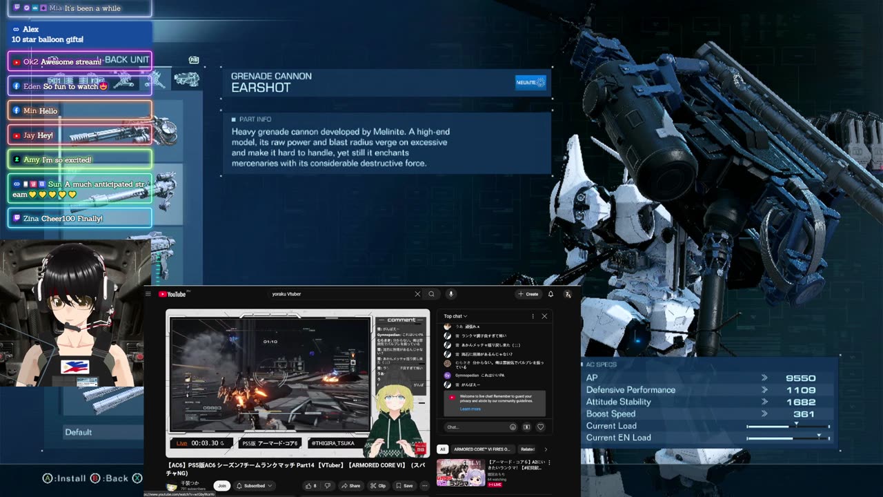Go to YouTube home via logo
883x497 pixels.
[x=172, y=294]
